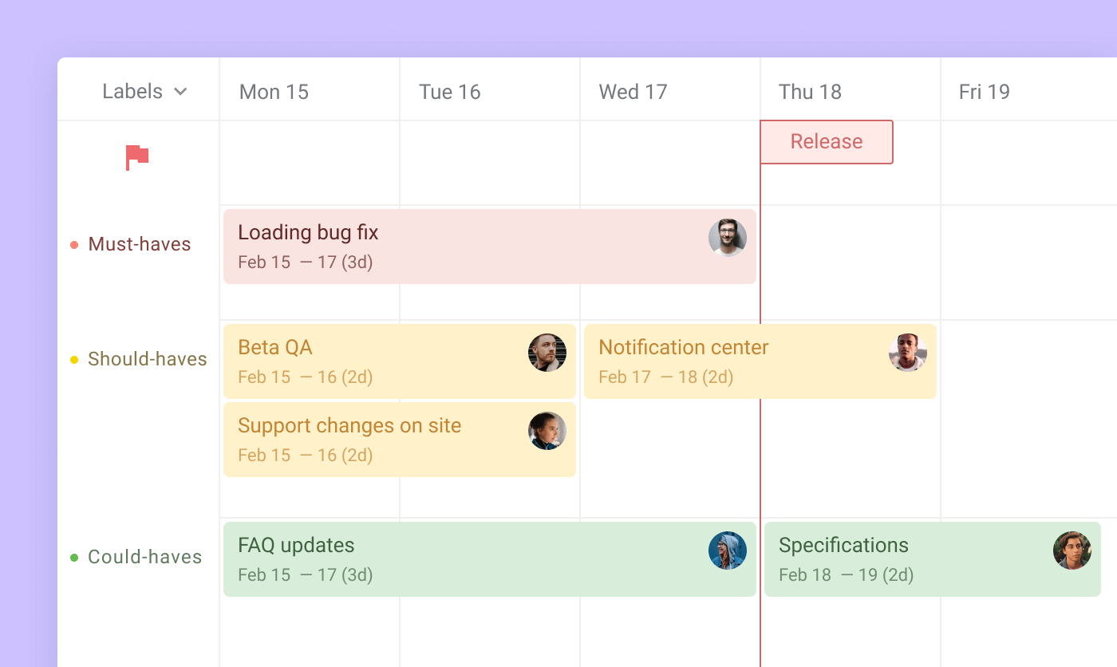Click the assignee avatar on Loading bug fix
The width and height of the screenshot is (1117, 667).
[x=727, y=238]
